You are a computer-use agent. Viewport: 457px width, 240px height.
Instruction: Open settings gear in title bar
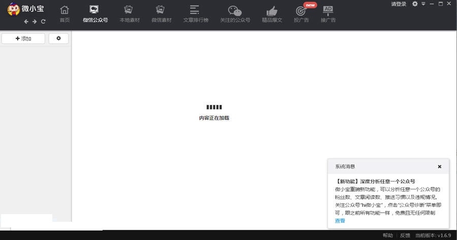(x=415, y=4)
